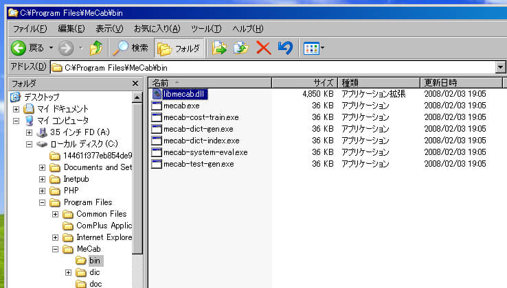Screen dimensions: 507x288
Task: Go up one folder level
Action: pyautogui.click(x=96, y=48)
